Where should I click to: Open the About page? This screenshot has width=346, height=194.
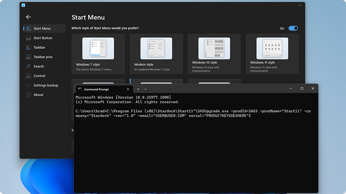coord(44,94)
